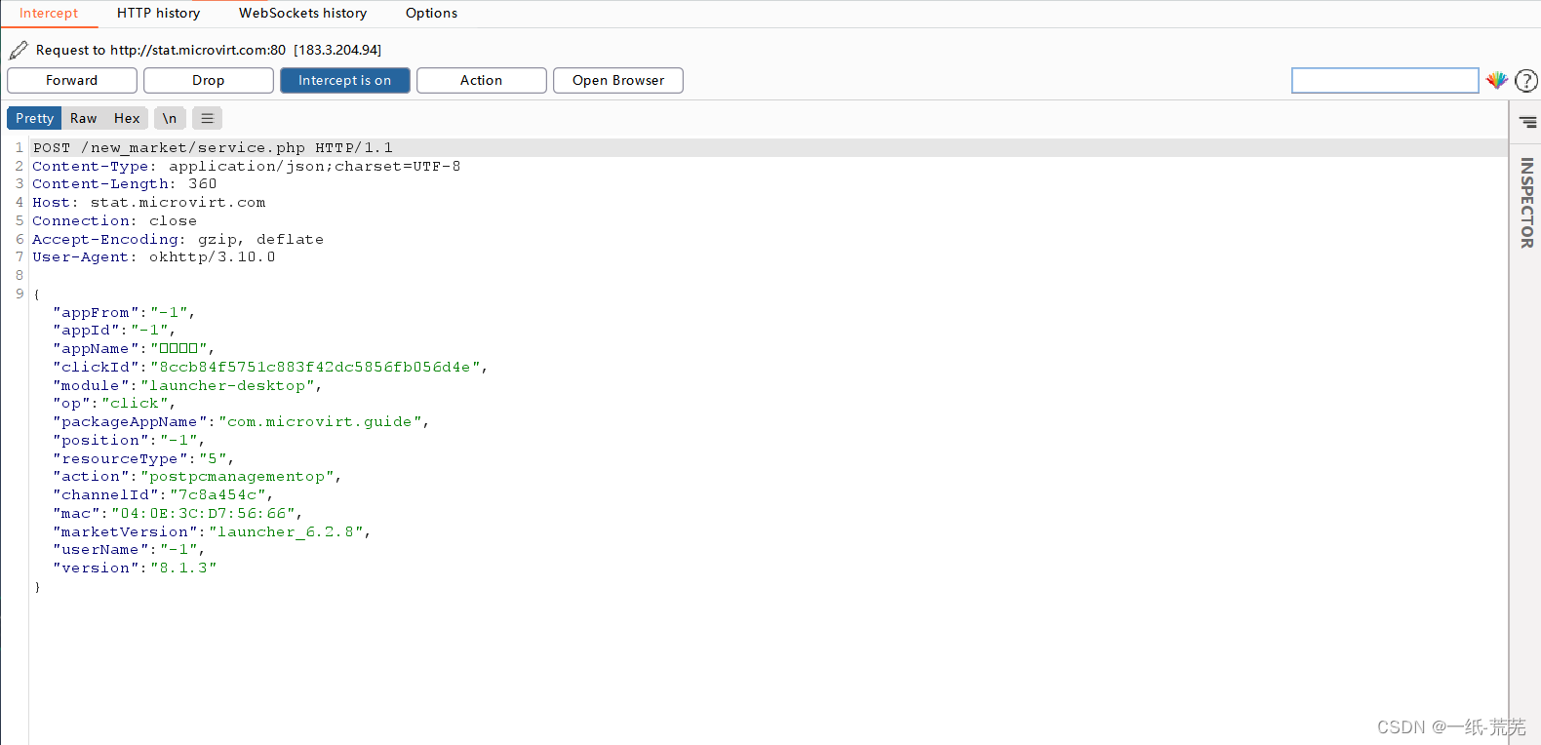Image resolution: width=1541 pixels, height=745 pixels.
Task: Click the packageAppName value com.microvirt.guide
Action: coord(320,422)
